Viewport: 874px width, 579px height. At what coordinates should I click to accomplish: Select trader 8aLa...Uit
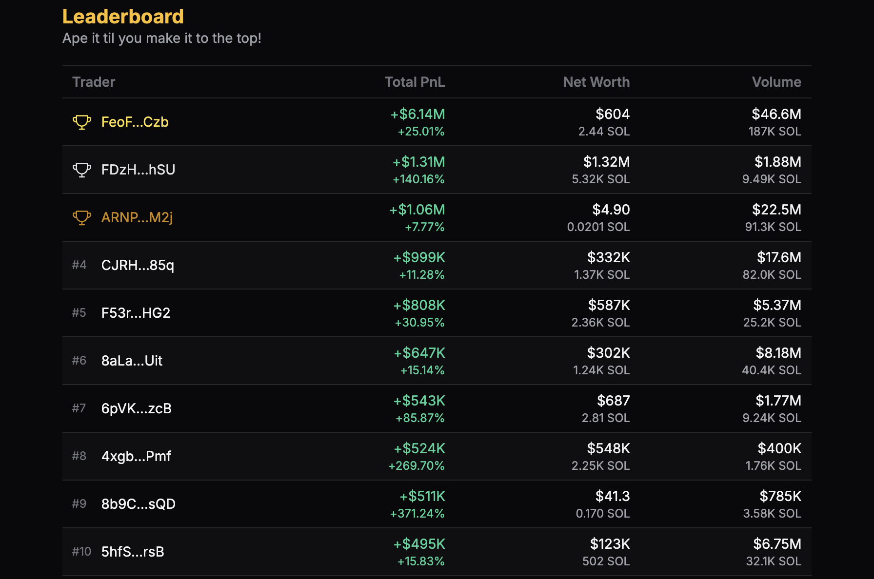click(x=132, y=361)
